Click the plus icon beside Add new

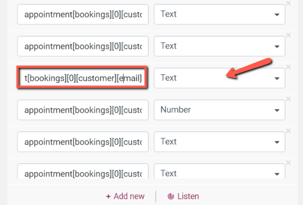tap(108, 196)
